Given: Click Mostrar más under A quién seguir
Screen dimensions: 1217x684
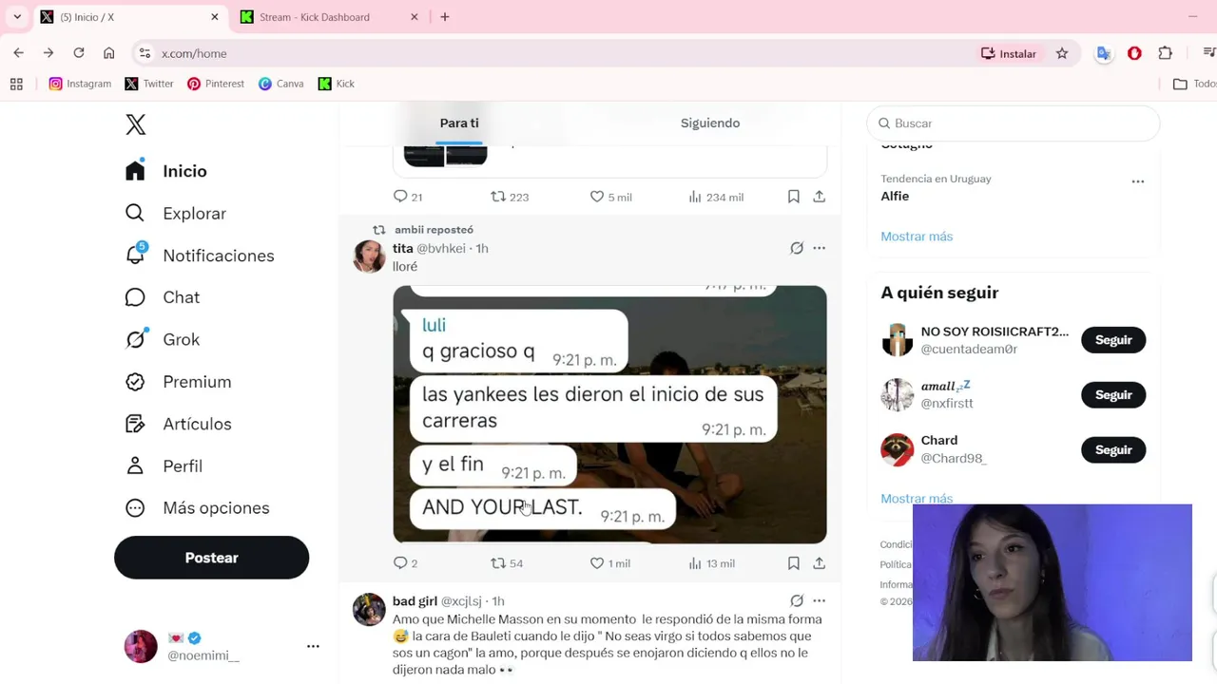Looking at the screenshot, I should coord(917,498).
